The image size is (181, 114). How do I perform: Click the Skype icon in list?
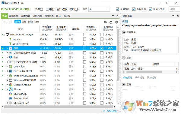tap(11, 89)
